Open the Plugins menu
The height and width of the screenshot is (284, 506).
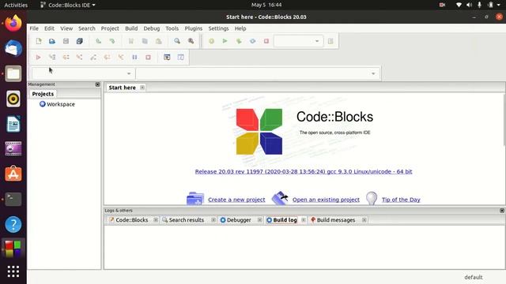(x=194, y=28)
